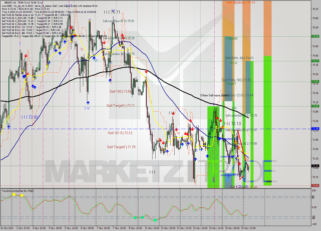Select 'Sell correction 87.5 | 75.81' label
This screenshot has width=321, height=231.
coord(118,21)
